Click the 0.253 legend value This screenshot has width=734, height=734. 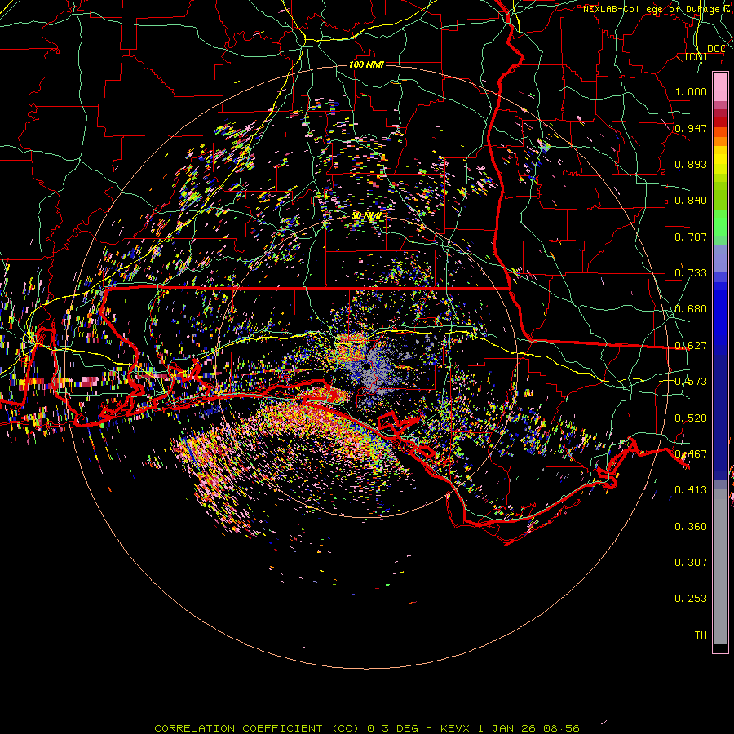click(x=691, y=599)
